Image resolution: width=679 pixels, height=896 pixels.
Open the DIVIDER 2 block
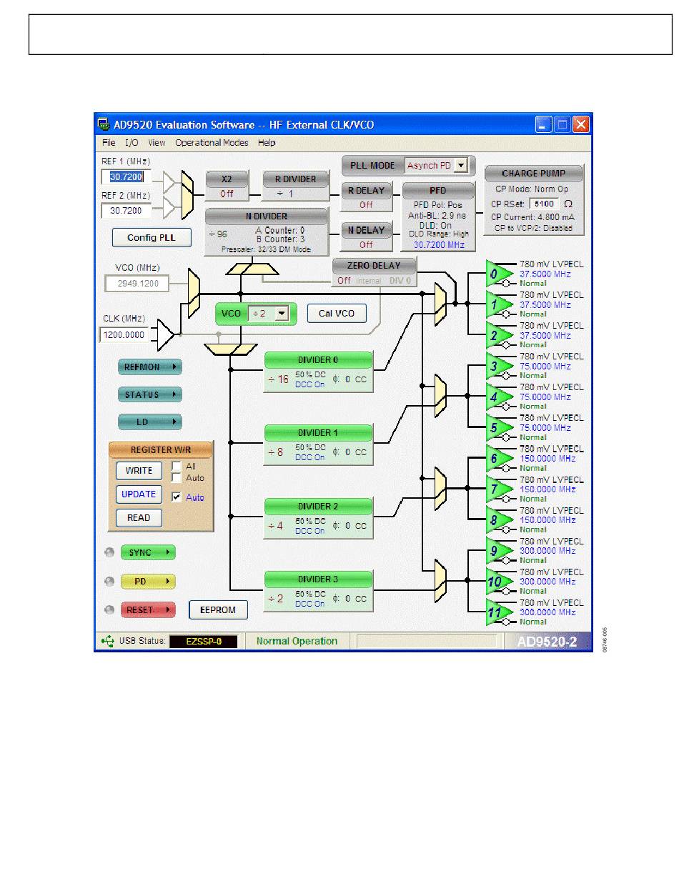coord(319,519)
